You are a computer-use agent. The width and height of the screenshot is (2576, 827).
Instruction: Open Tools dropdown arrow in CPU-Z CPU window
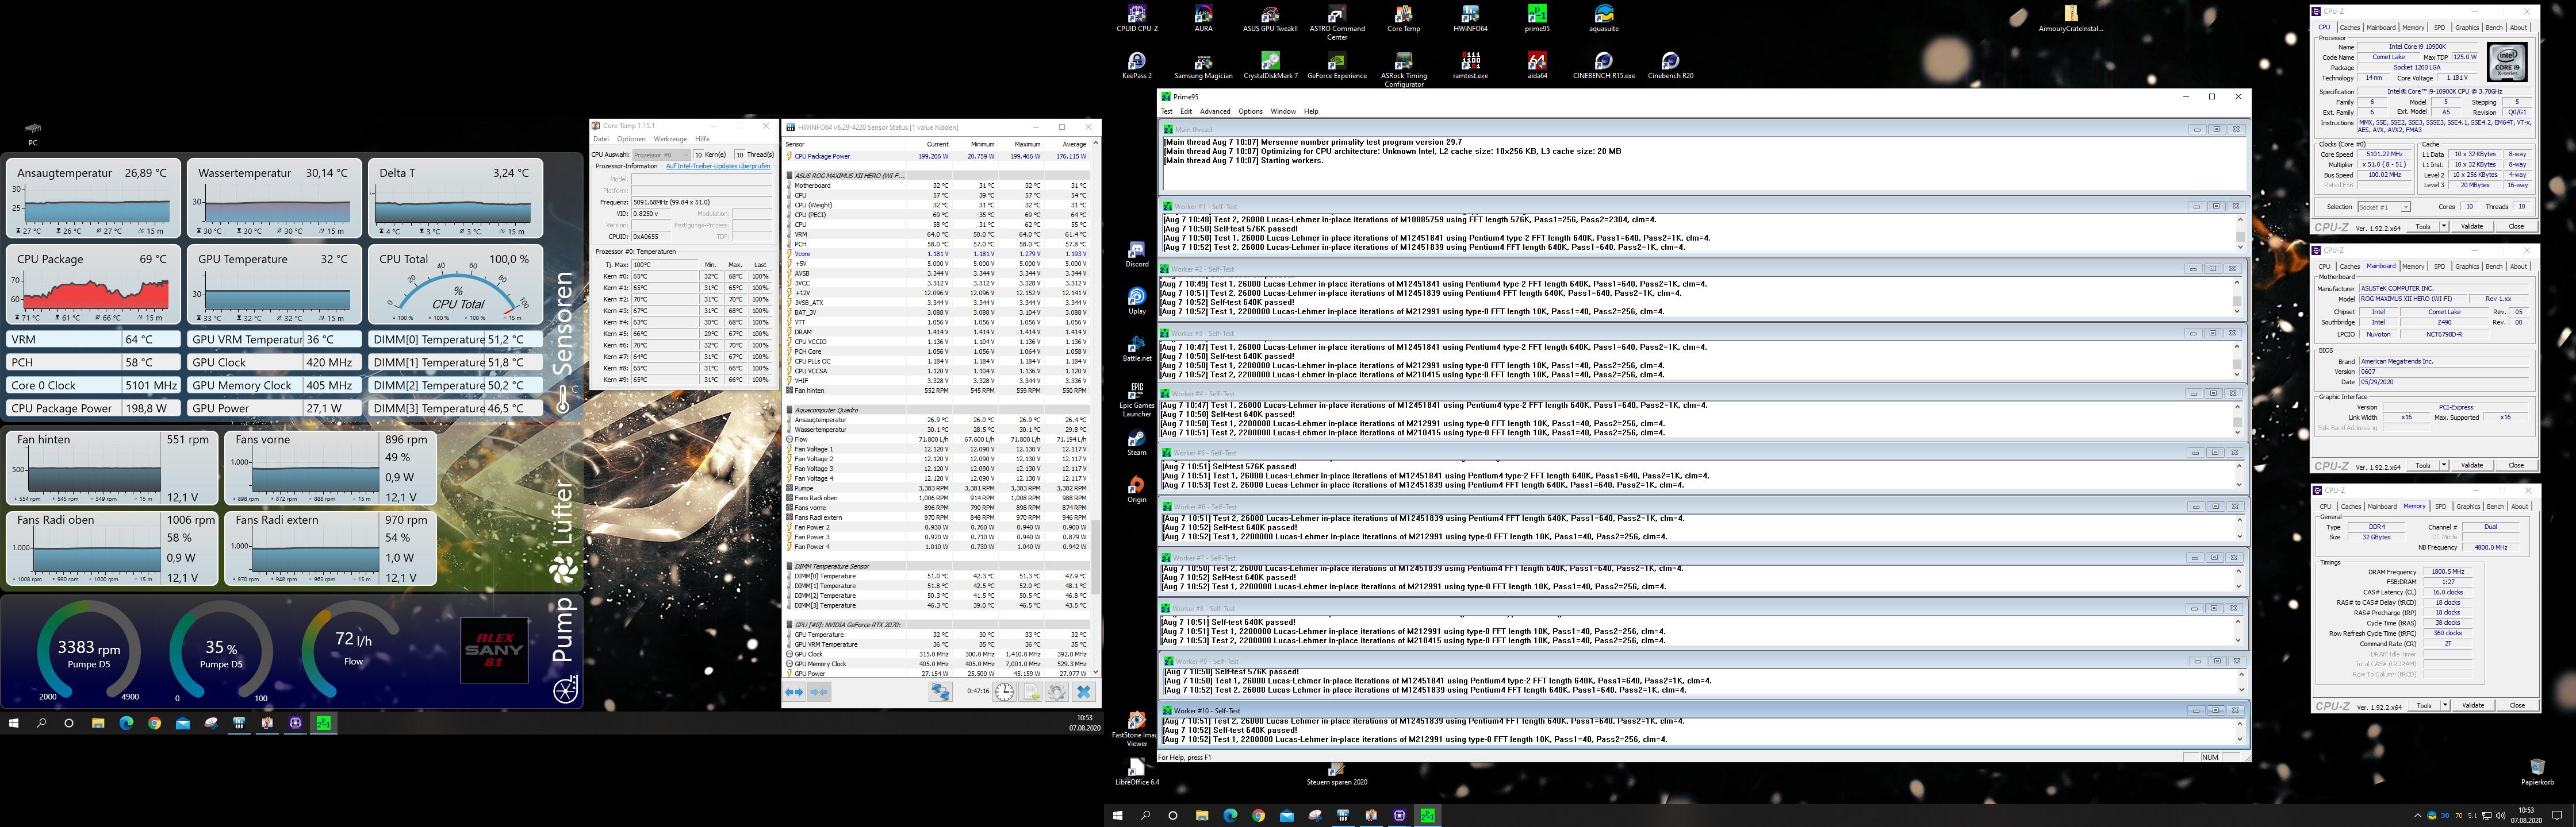click(x=2445, y=227)
